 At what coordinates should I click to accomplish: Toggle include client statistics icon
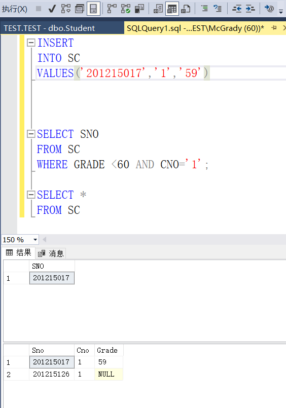click(139, 9)
